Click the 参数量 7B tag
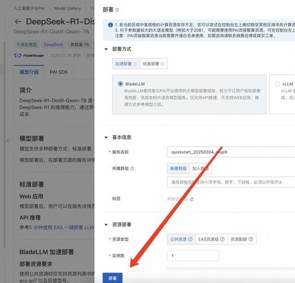295x283 pixels. coord(80,45)
